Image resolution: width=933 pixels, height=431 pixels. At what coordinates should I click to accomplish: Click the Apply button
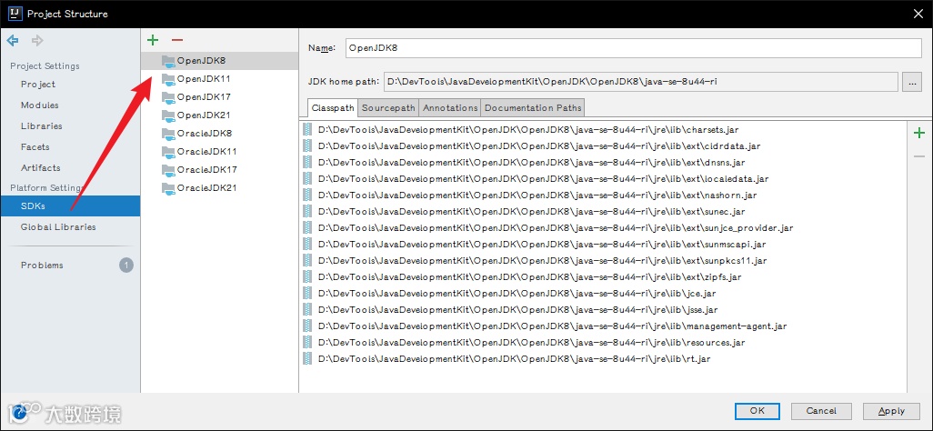click(x=891, y=411)
